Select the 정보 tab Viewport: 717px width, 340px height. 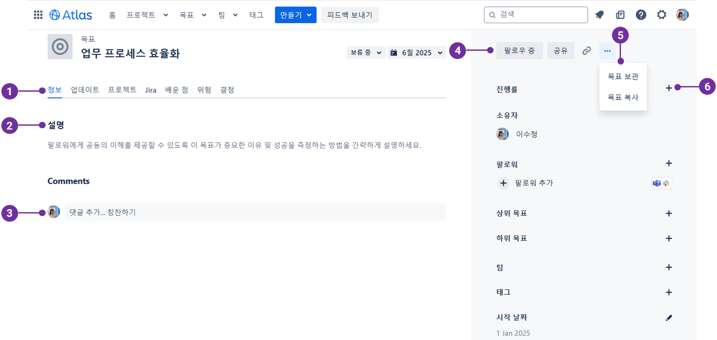tap(55, 90)
